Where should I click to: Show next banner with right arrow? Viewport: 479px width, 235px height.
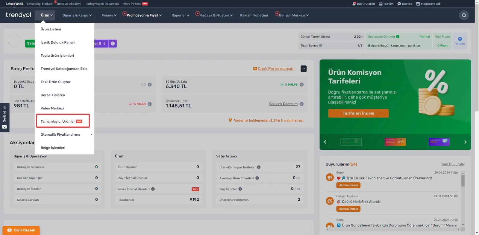click(465, 142)
